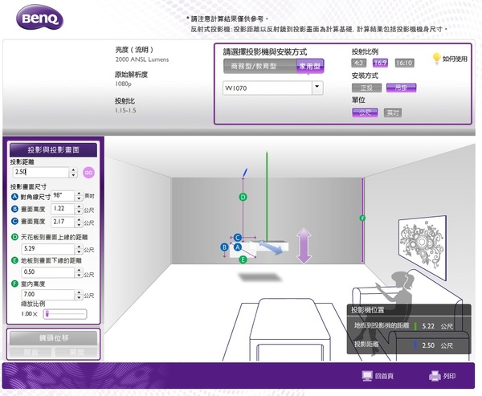This screenshot has height=396, width=482.
Task: Click the 5.29 ceiling distance field
Action: (x=48, y=249)
